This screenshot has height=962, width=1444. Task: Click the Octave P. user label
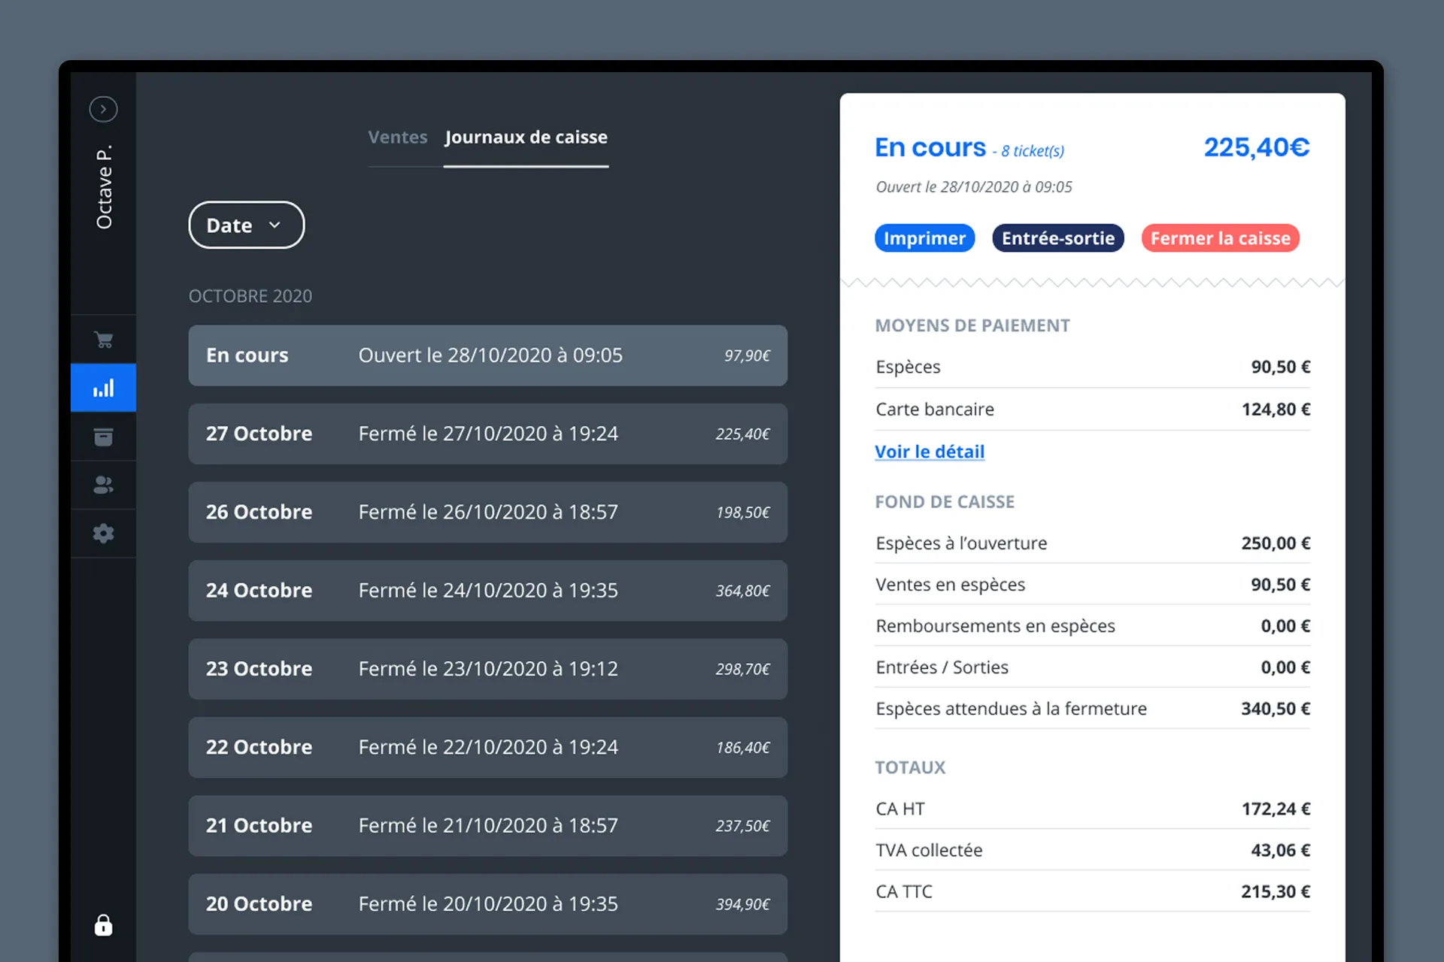click(x=104, y=187)
